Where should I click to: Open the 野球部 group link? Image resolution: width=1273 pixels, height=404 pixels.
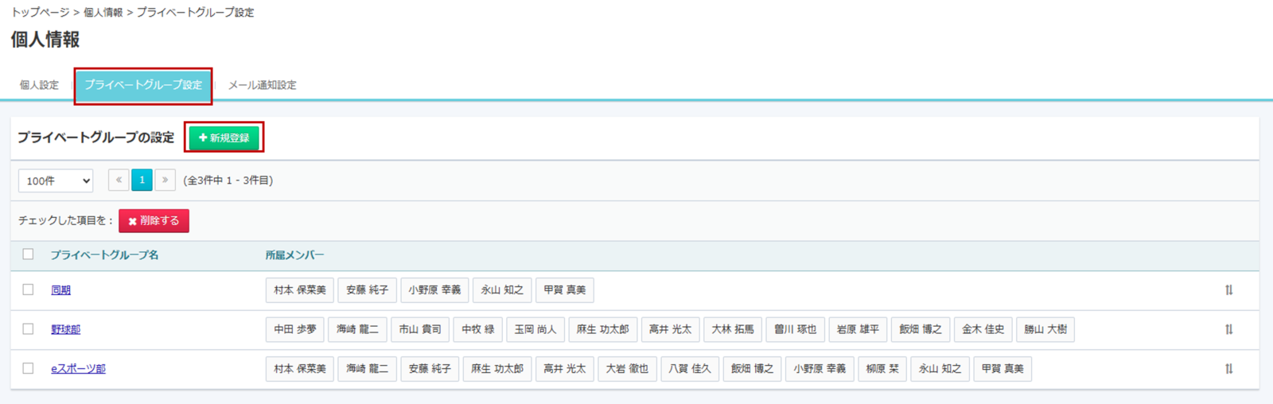pos(65,329)
